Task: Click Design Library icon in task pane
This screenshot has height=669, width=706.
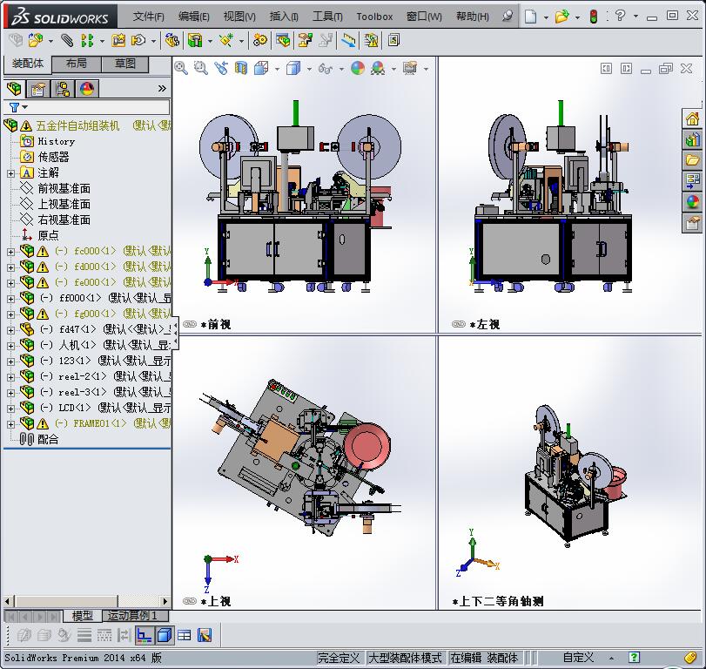Action: [692, 139]
